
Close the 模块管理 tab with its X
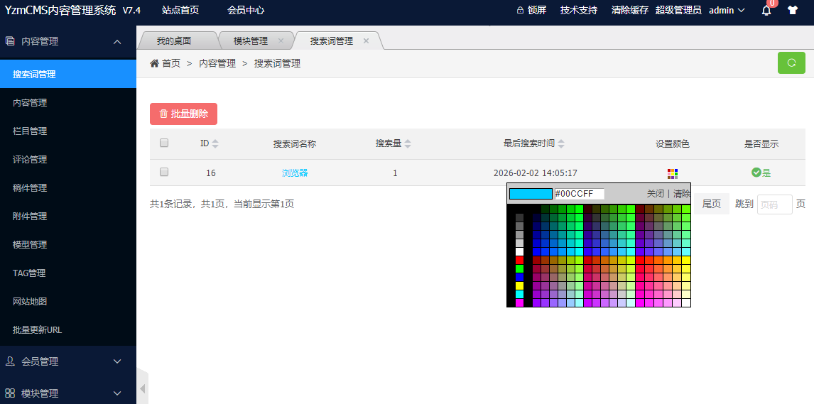(x=281, y=40)
